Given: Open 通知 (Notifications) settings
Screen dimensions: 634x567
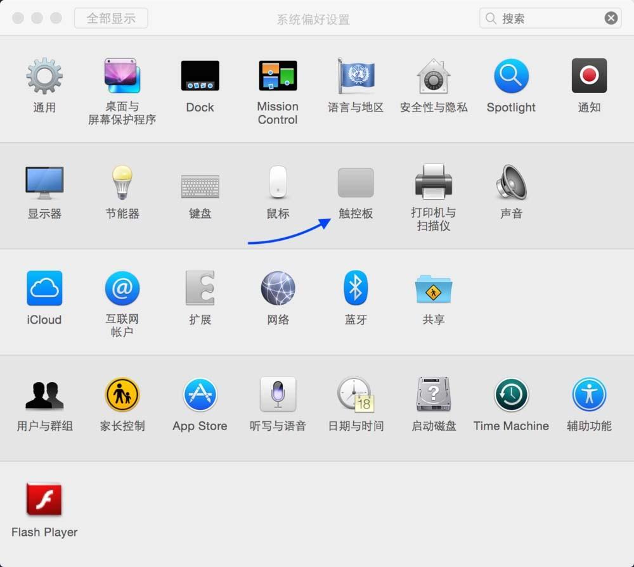Looking at the screenshot, I should pos(588,75).
